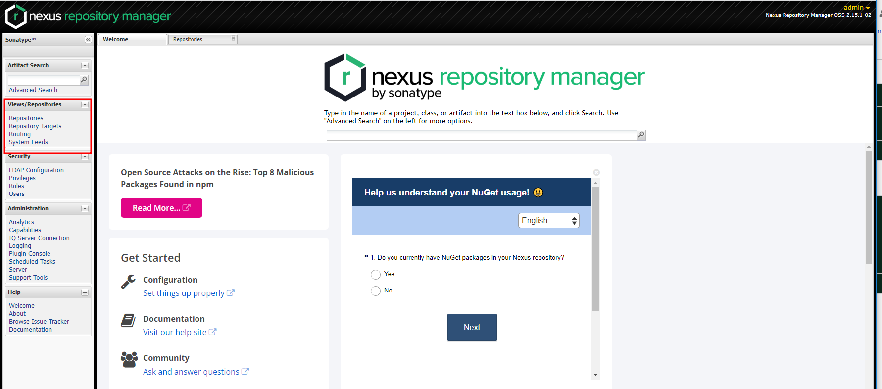This screenshot has width=882, height=389.
Task: Open LDAP Configuration
Action: click(x=36, y=170)
